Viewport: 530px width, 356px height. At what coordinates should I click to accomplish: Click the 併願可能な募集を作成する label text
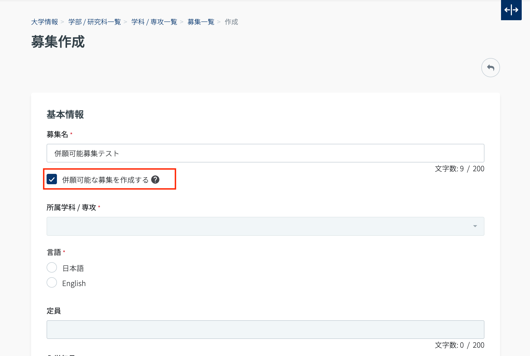105,180
